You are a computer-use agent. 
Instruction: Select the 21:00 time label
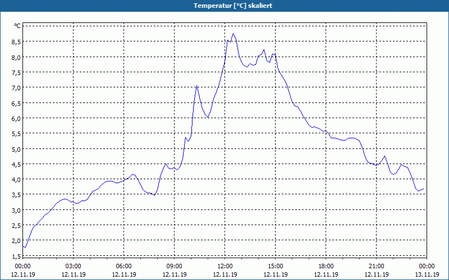pos(376,267)
